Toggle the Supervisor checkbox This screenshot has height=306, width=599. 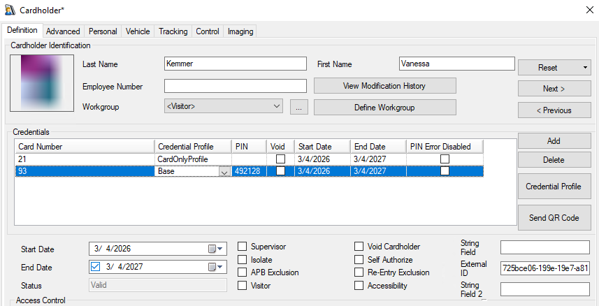pyautogui.click(x=243, y=247)
